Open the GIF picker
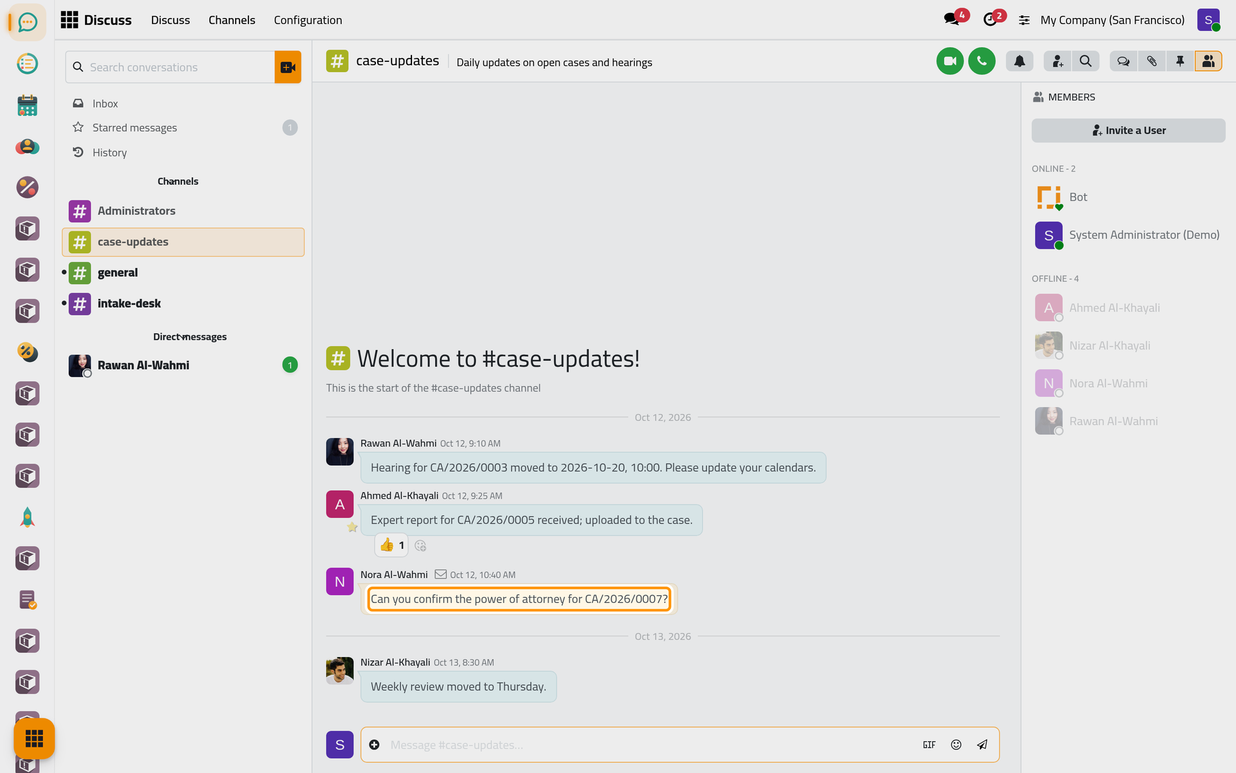 coord(929,745)
